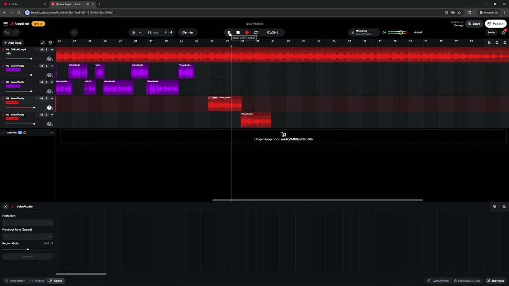The height and width of the screenshot is (286, 509).
Task: Solo track 01 DREAMS.mp3
Action: click(47, 50)
